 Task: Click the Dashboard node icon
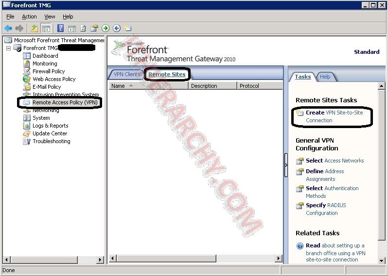26,56
